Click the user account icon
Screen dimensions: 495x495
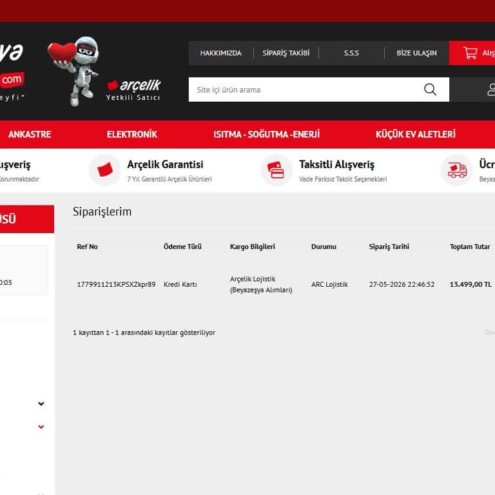pos(491,90)
